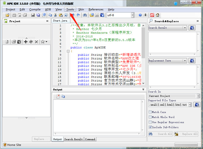Click the copy toolbar icon

pos(50,15)
